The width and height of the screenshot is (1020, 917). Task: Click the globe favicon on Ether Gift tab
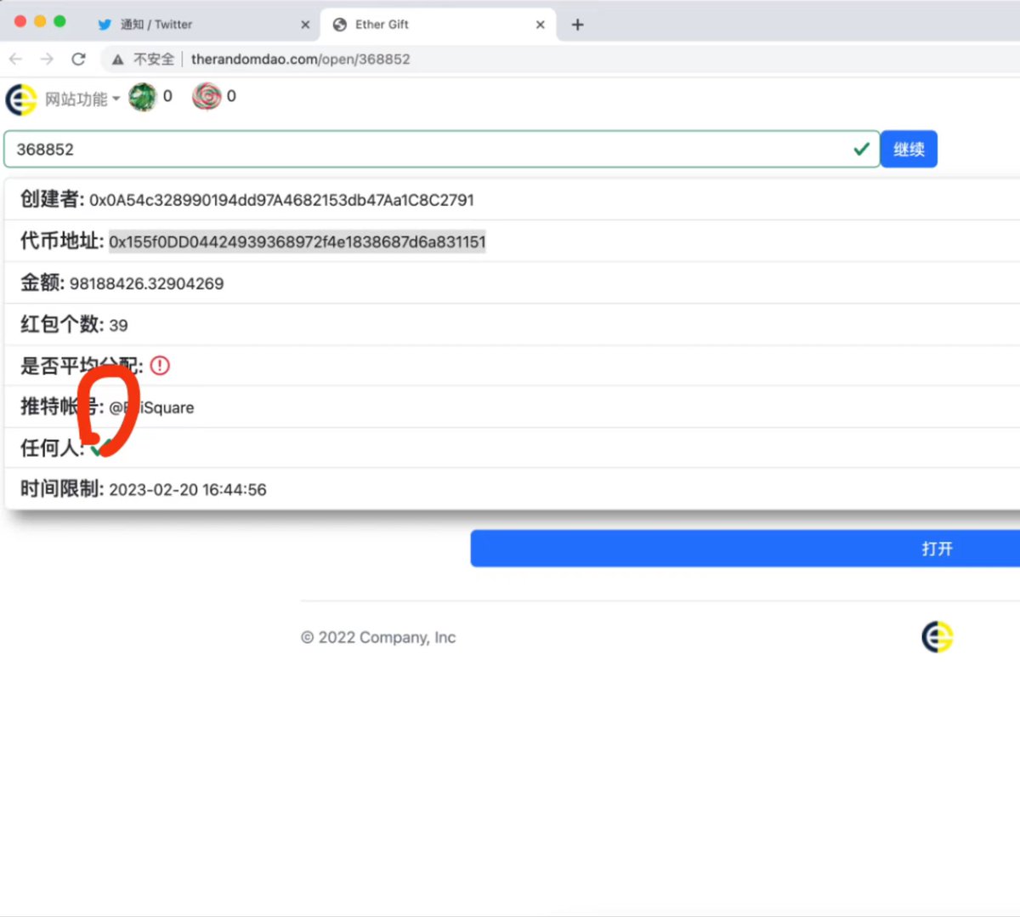(x=340, y=25)
